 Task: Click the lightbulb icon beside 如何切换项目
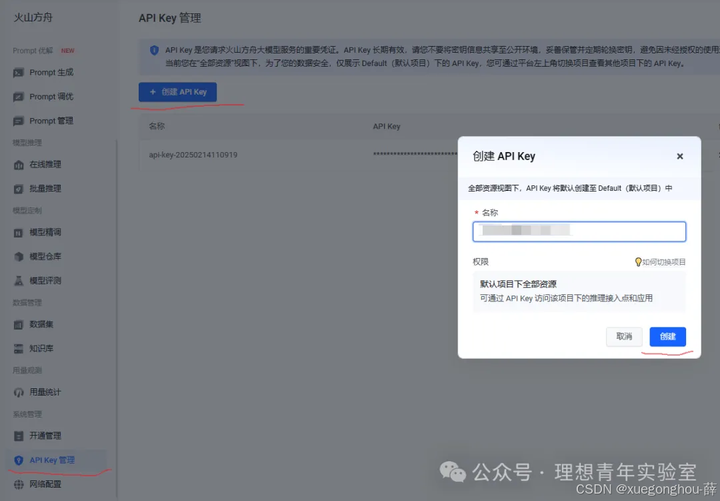[638, 262]
